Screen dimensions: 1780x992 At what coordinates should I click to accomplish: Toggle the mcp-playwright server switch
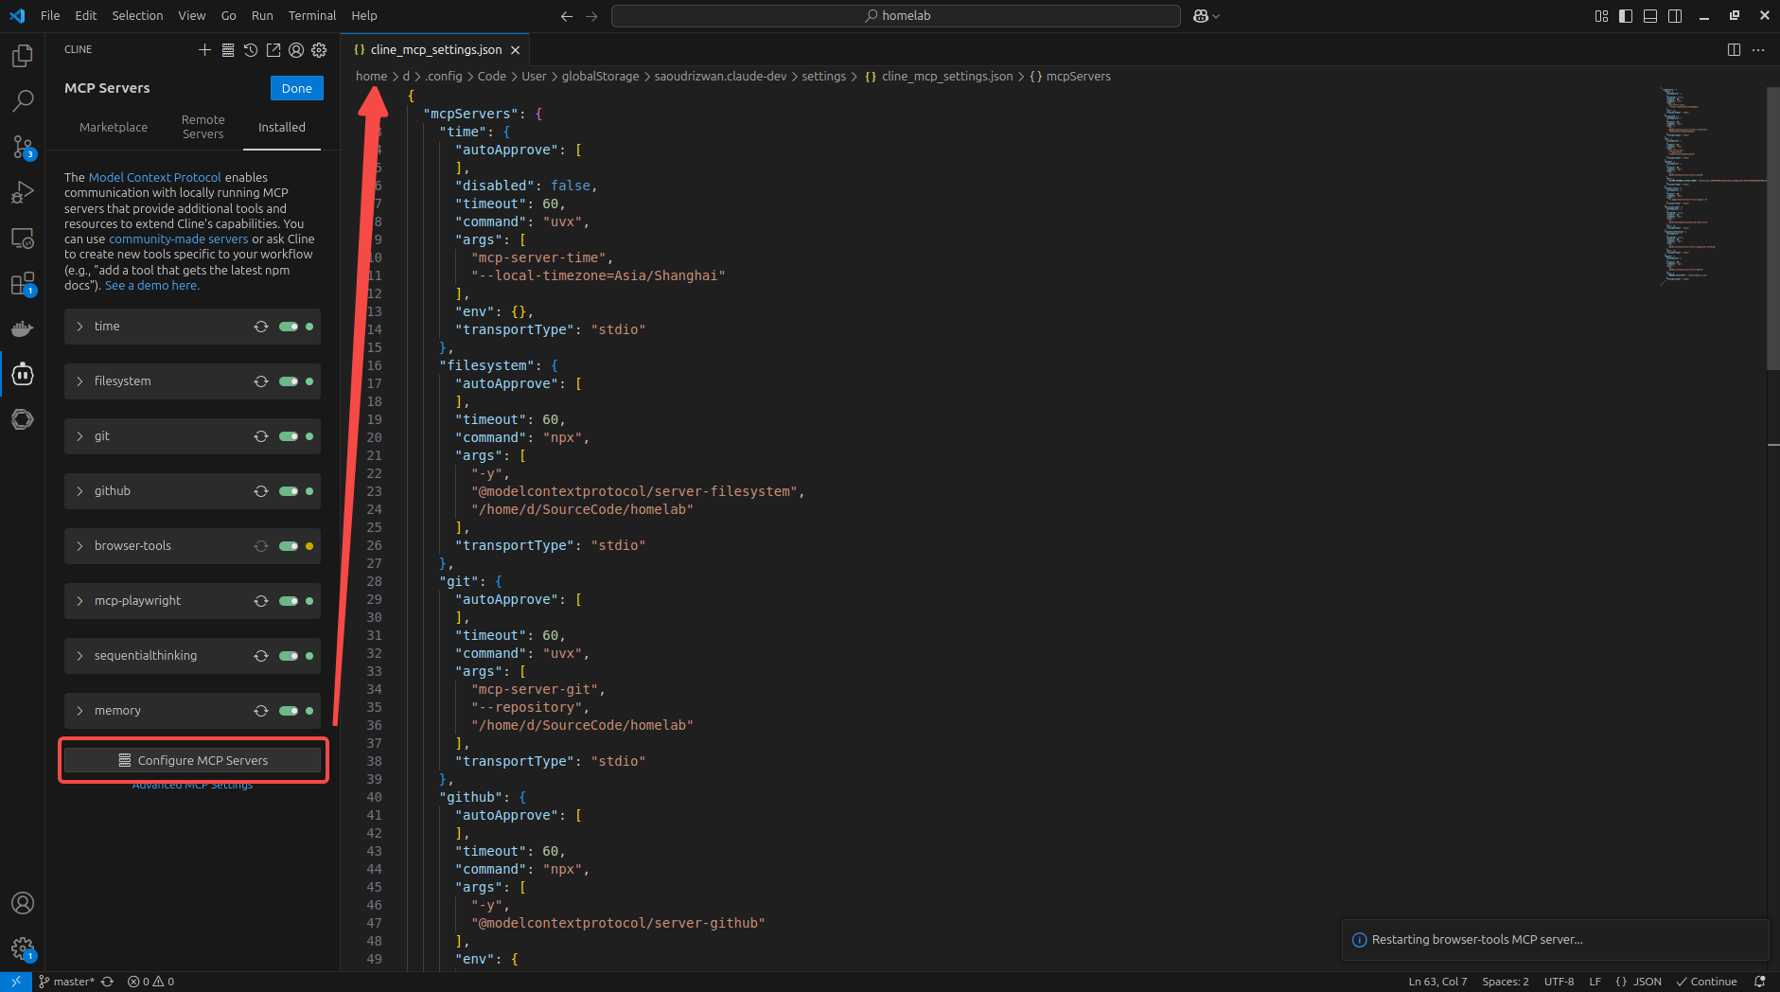289,601
